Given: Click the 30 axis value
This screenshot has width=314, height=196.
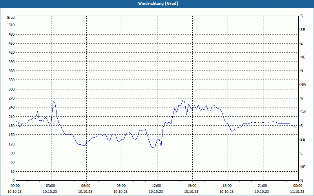Looking at the screenshot, I should [13, 172].
